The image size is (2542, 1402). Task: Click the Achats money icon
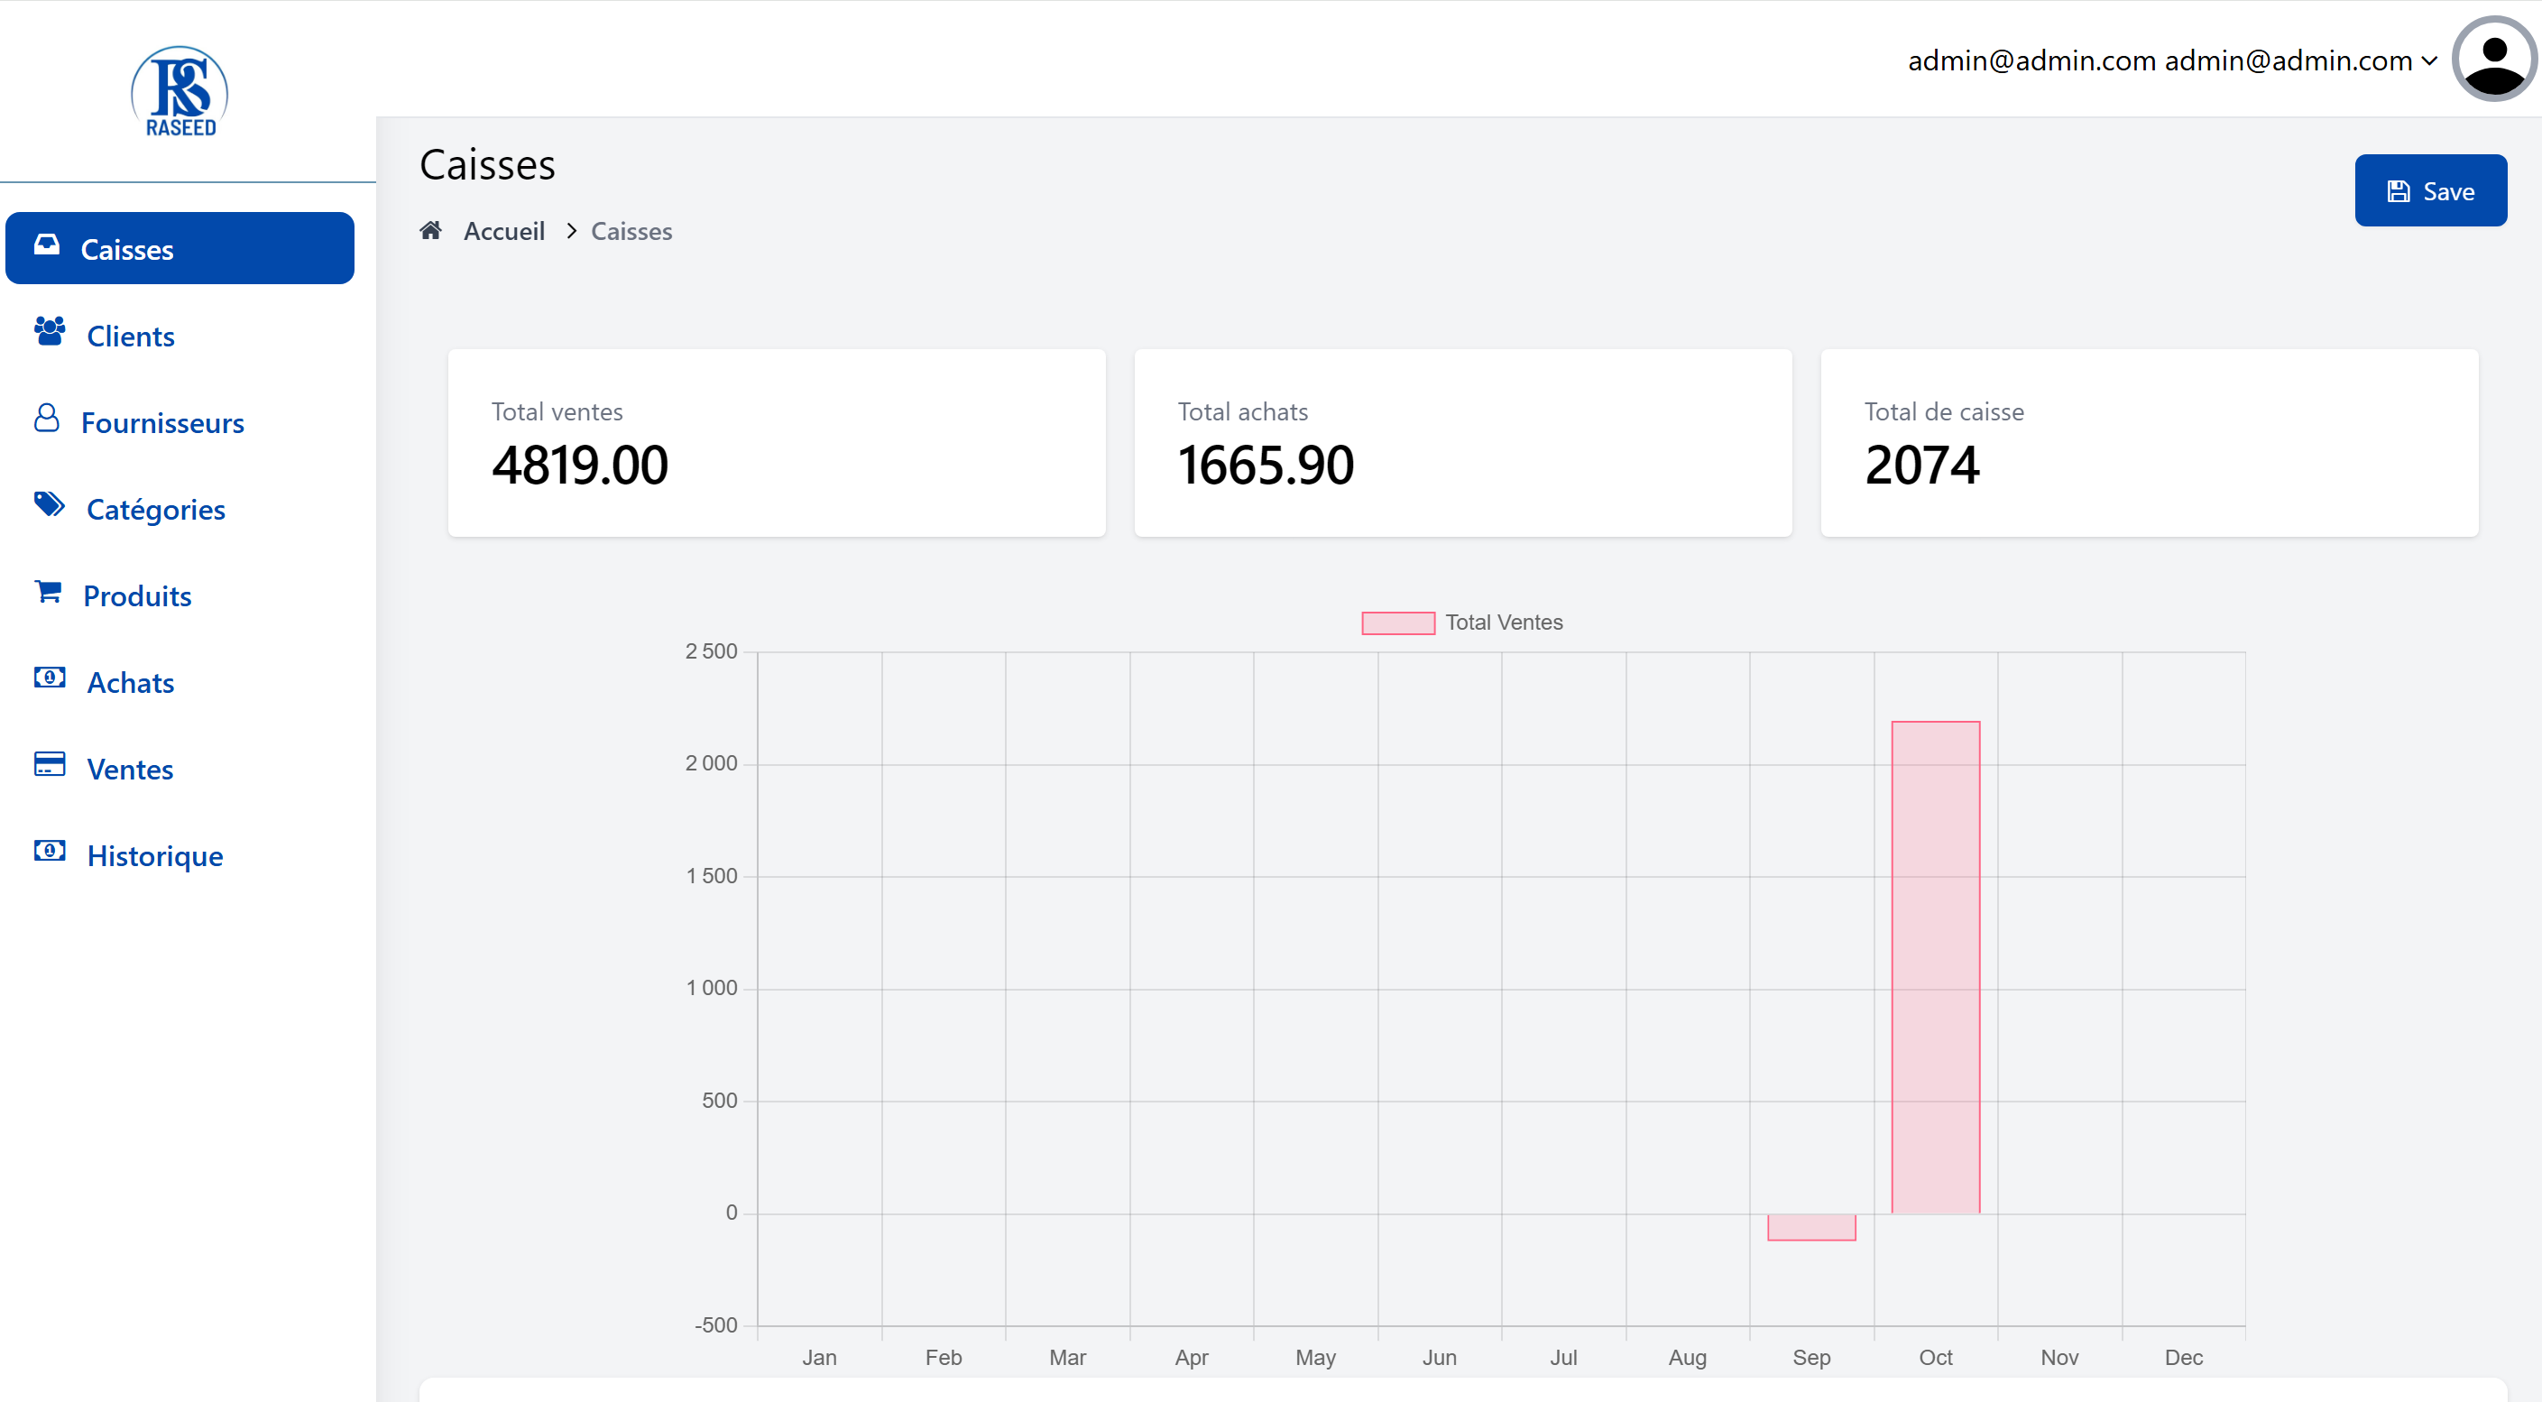[x=50, y=678]
